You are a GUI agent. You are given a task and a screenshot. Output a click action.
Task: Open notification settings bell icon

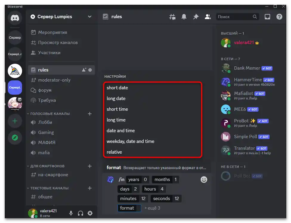184,17
